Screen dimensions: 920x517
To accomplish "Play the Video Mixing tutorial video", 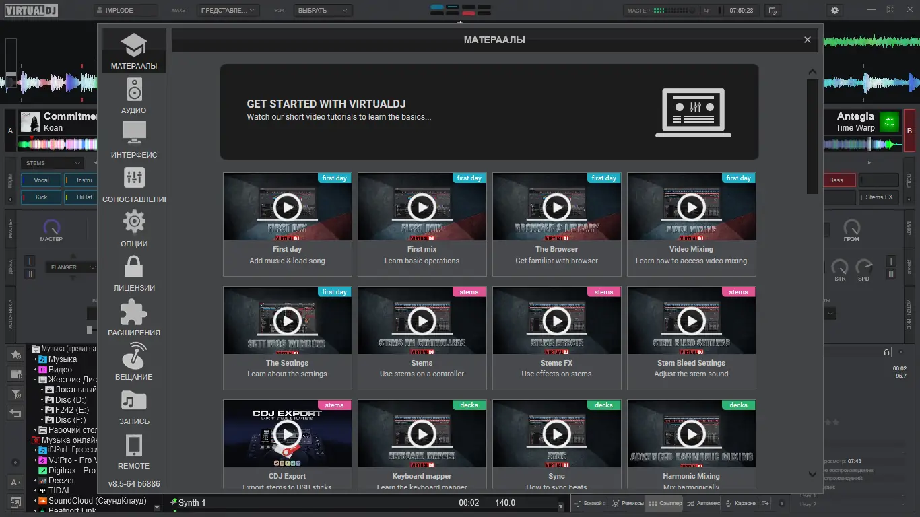I will coord(692,207).
